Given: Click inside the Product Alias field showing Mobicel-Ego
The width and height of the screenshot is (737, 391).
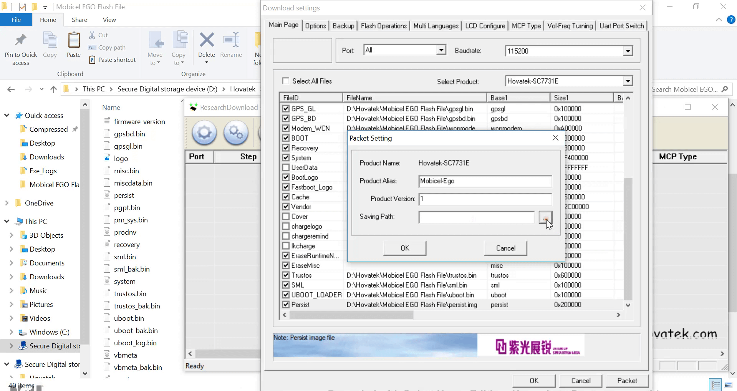Looking at the screenshot, I should (484, 181).
